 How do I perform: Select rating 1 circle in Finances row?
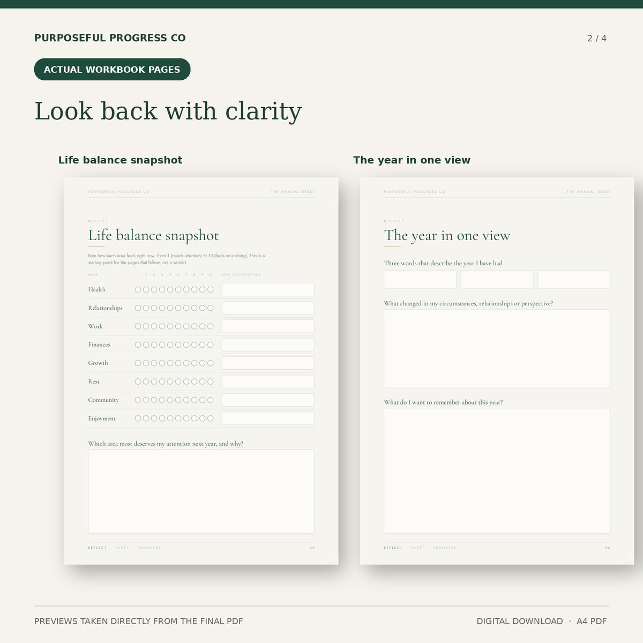click(x=138, y=345)
